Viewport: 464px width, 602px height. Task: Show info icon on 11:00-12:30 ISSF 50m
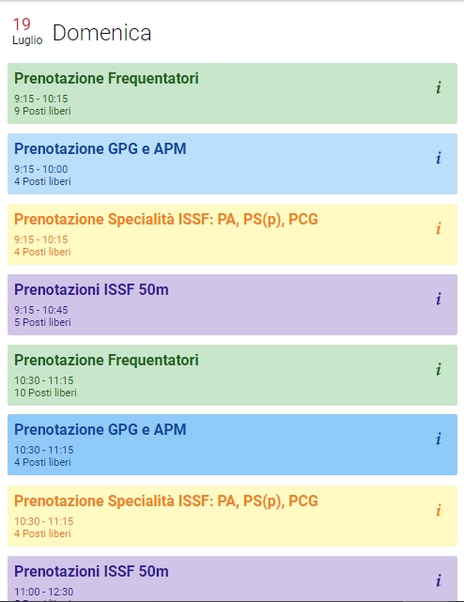439,580
